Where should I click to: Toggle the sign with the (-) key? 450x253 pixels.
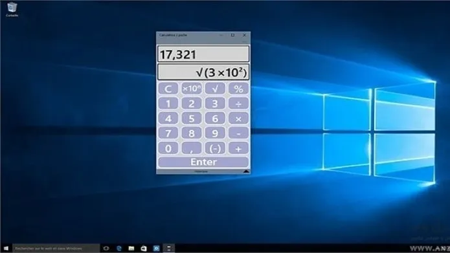click(215, 148)
